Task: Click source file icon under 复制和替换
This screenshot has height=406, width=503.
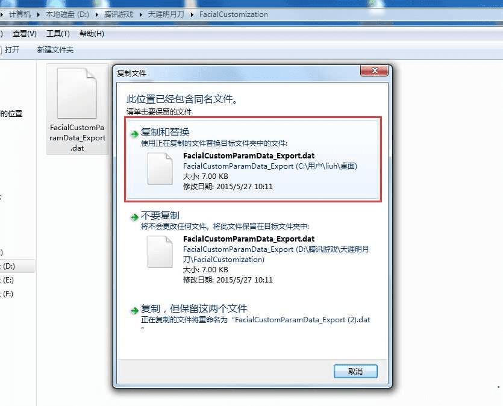Action: point(160,169)
